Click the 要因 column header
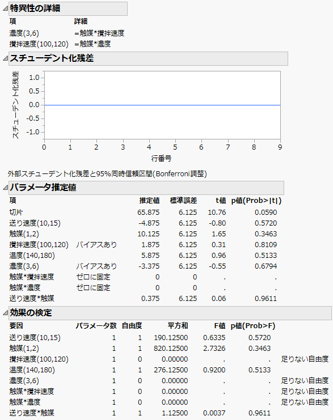Viewport: 333px width, 420px height. [x=16, y=326]
